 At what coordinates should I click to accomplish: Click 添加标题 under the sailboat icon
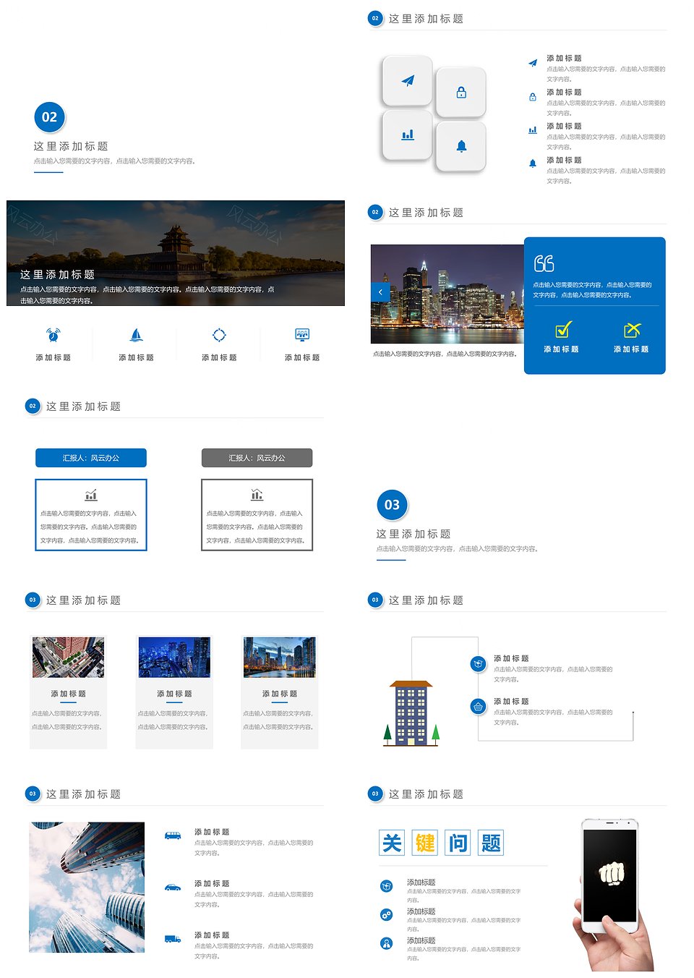coord(136,357)
